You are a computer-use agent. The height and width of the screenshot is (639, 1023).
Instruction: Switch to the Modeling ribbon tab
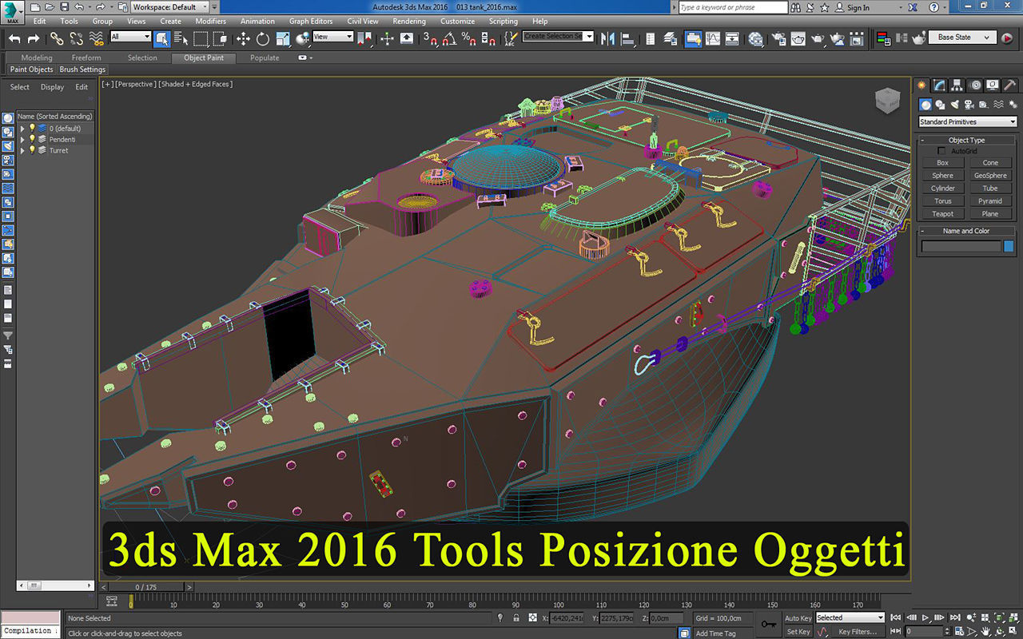point(37,58)
